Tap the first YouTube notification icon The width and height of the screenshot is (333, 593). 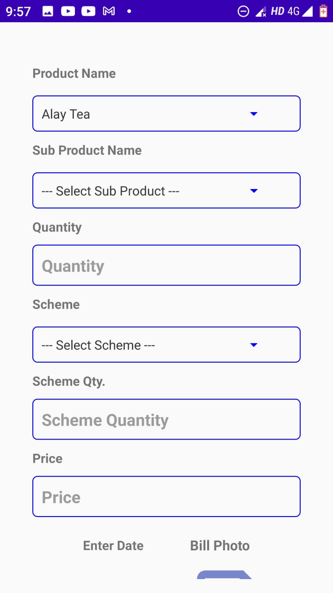(68, 11)
